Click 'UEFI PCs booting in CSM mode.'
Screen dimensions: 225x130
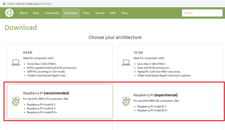[x=46, y=72]
